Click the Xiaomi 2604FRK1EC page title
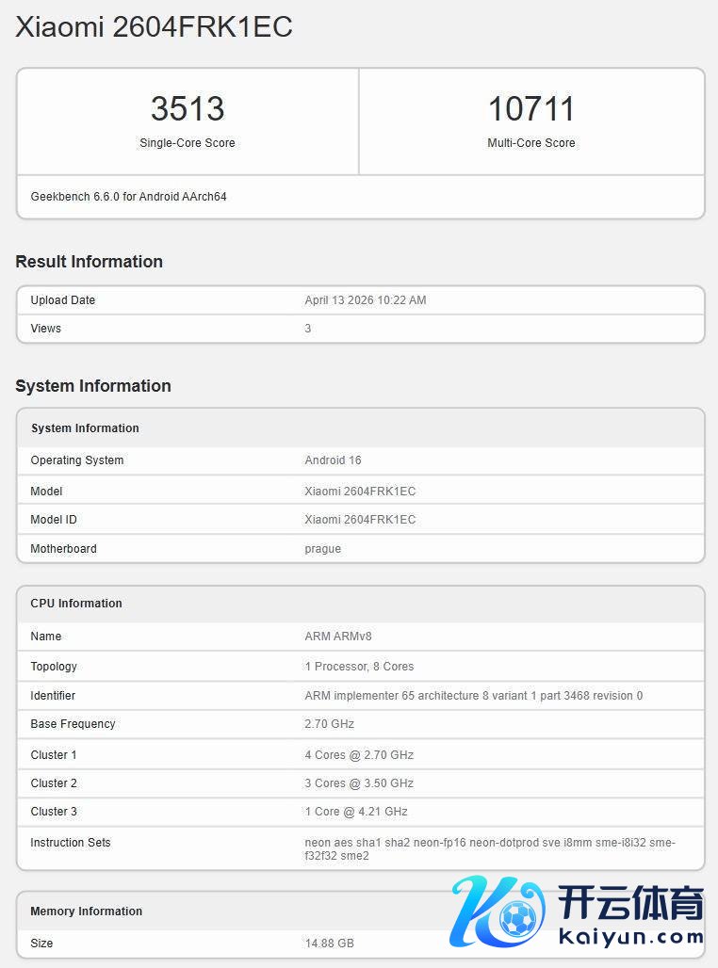This screenshot has width=718, height=968. tap(154, 27)
